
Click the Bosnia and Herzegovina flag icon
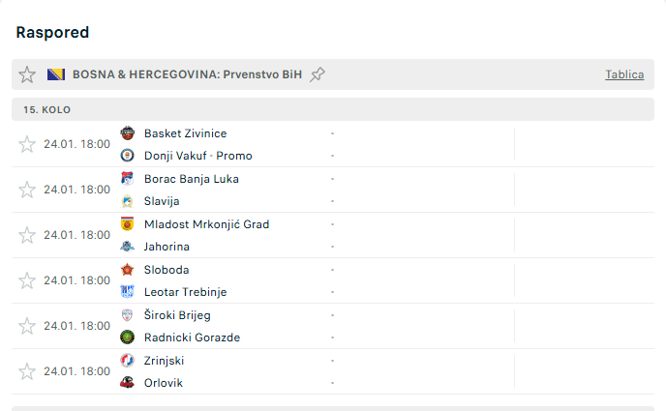pos(56,74)
